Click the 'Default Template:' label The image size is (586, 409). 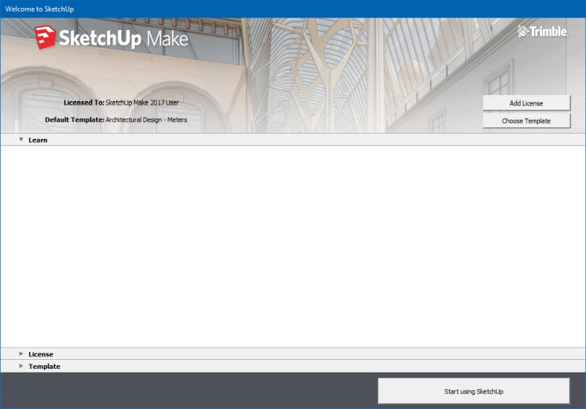tap(75, 120)
